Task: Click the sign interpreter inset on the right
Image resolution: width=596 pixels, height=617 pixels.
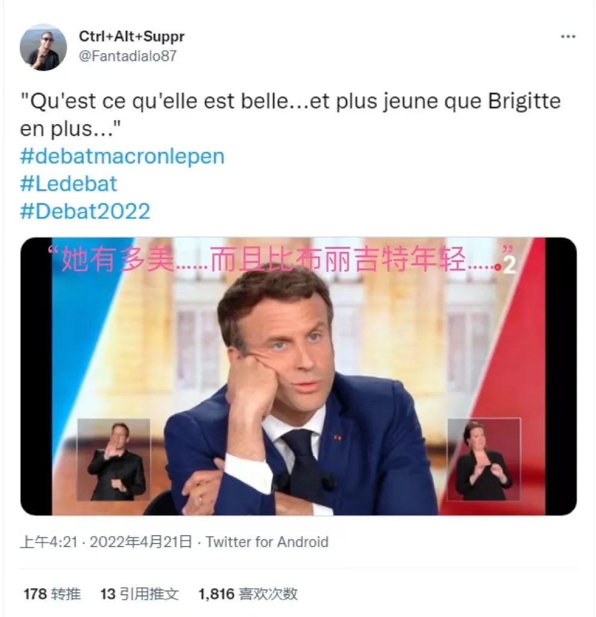Action: coord(484,460)
